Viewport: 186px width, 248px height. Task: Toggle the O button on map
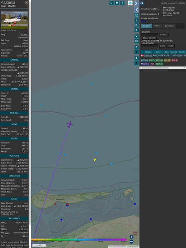(136, 25)
